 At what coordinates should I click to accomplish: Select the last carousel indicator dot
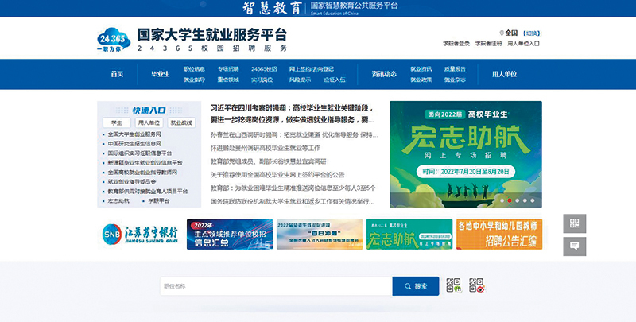533,200
